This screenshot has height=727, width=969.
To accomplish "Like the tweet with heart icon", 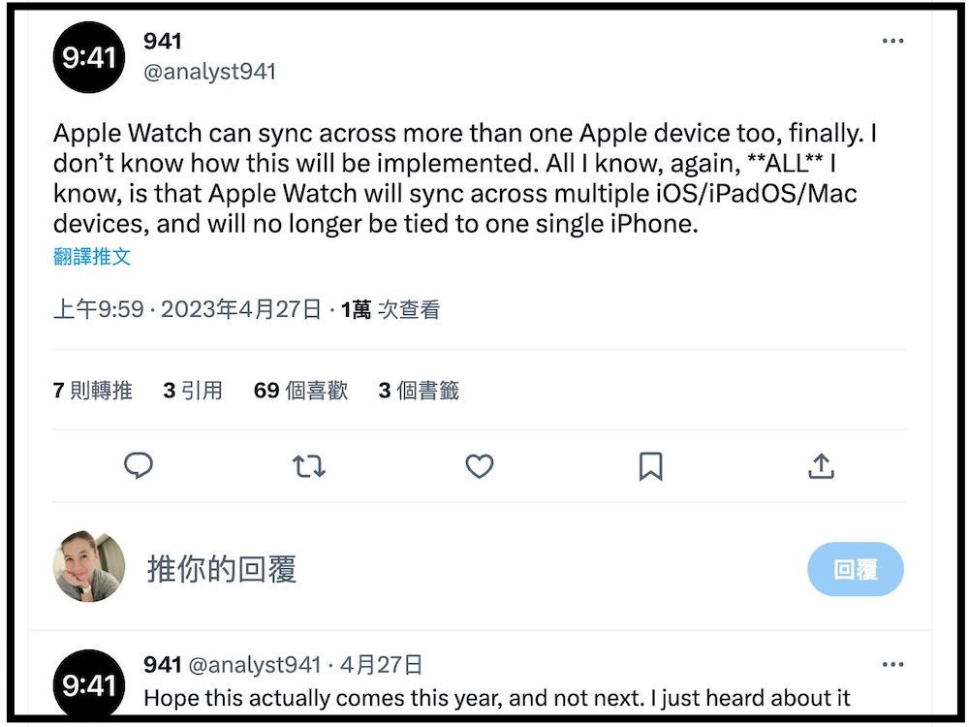I will pyautogui.click(x=480, y=467).
